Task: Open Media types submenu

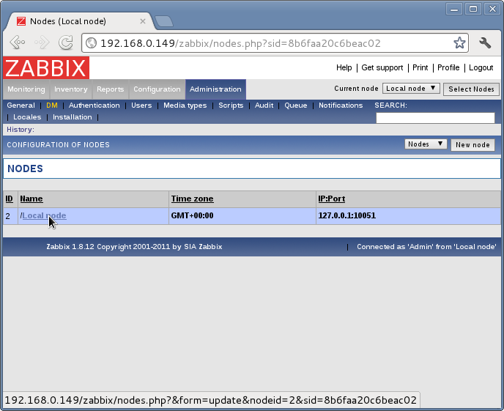Action: pyautogui.click(x=185, y=105)
